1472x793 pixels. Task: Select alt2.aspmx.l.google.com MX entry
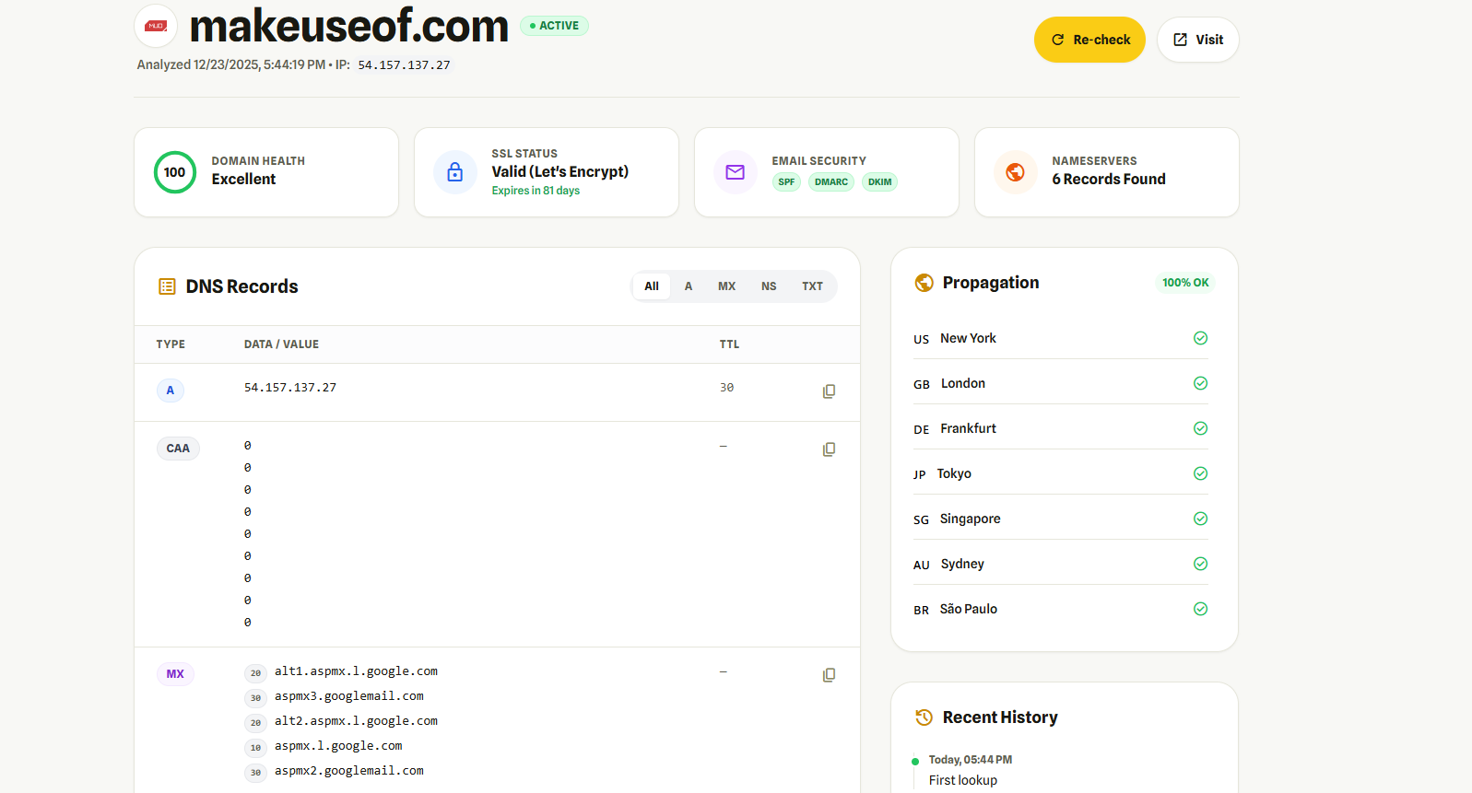pyautogui.click(x=356, y=721)
